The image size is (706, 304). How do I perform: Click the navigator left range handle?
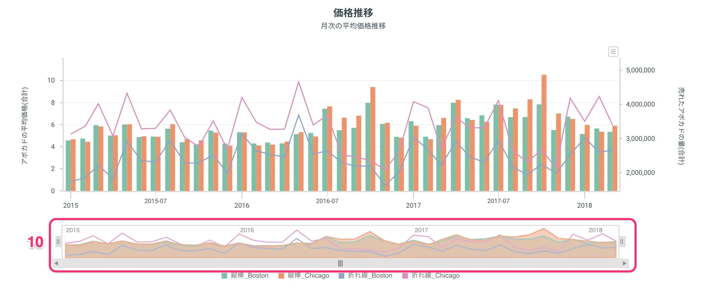click(58, 241)
